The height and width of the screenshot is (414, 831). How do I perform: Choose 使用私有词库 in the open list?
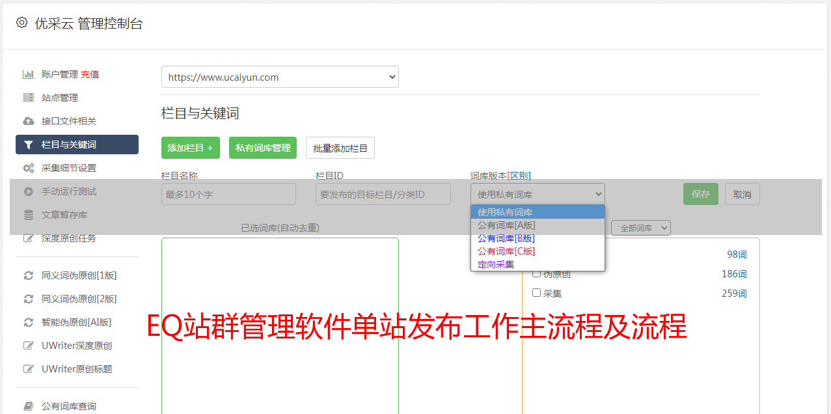click(x=538, y=212)
